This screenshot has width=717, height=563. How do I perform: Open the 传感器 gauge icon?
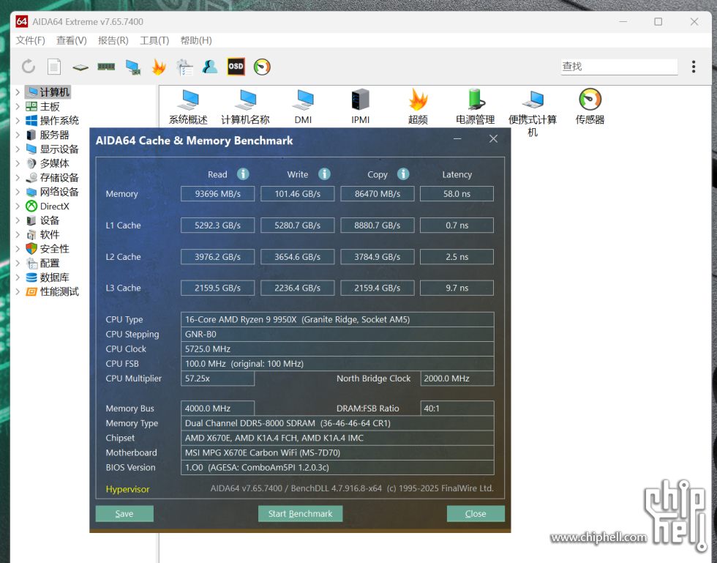(590, 107)
